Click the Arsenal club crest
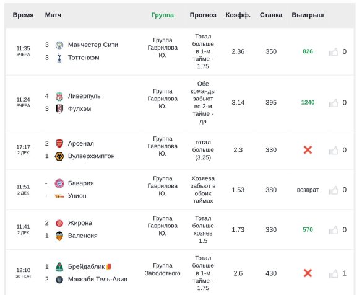The image size is (362, 295). tap(59, 144)
